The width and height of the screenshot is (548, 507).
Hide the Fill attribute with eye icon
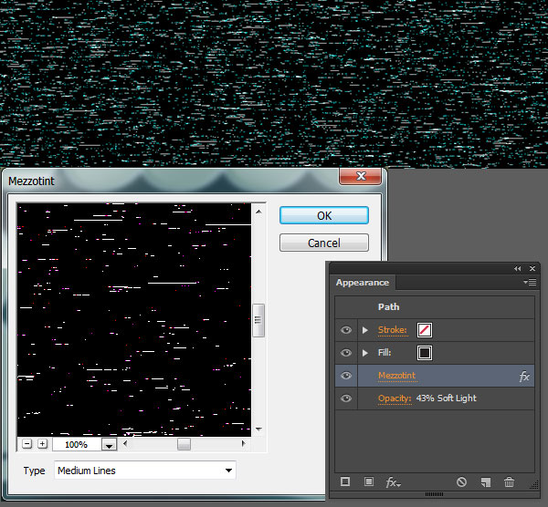[x=345, y=353]
